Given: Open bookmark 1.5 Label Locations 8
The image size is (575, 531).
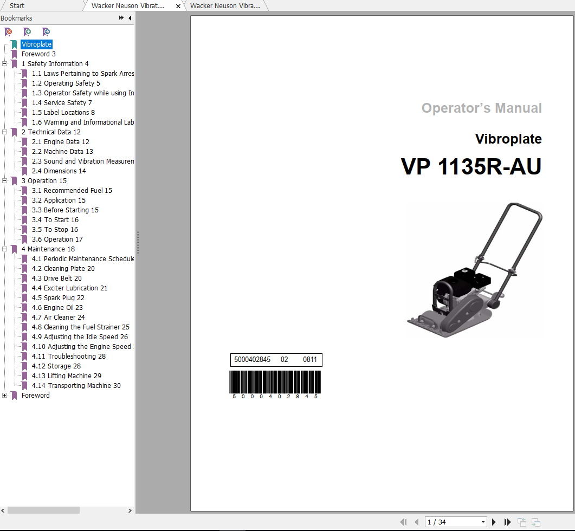Looking at the screenshot, I should pyautogui.click(x=63, y=113).
